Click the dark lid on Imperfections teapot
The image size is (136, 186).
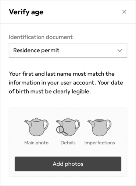point(100,121)
